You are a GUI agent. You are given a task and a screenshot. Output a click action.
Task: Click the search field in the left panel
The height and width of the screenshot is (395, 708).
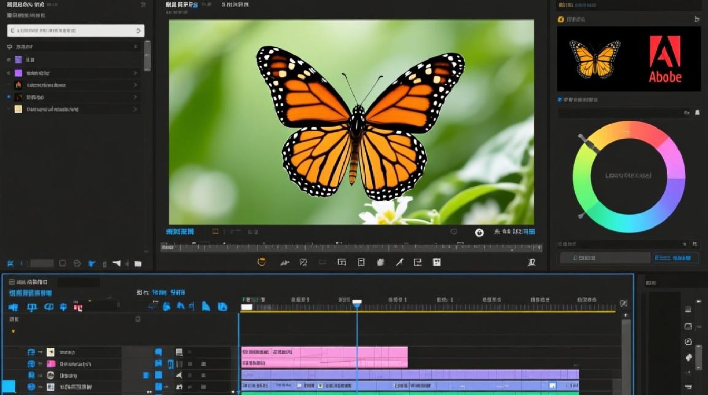pos(76,31)
